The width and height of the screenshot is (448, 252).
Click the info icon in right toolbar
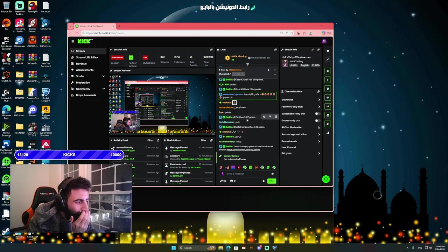(328, 51)
